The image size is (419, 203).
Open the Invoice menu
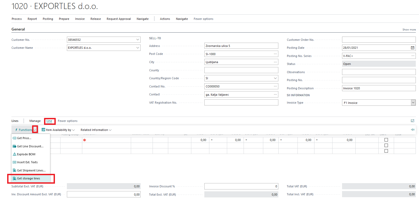click(x=80, y=19)
